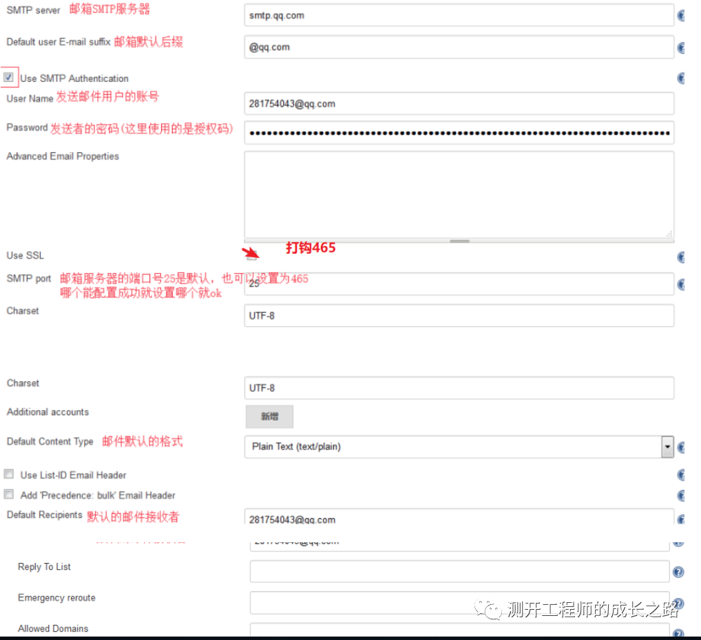This screenshot has height=640, width=701.
Task: Open help icon beside SMTP port field
Action: 681,285
